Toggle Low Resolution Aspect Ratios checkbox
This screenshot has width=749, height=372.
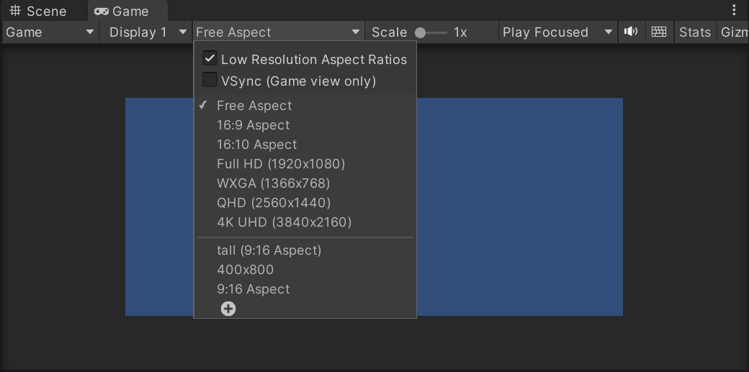coord(210,59)
